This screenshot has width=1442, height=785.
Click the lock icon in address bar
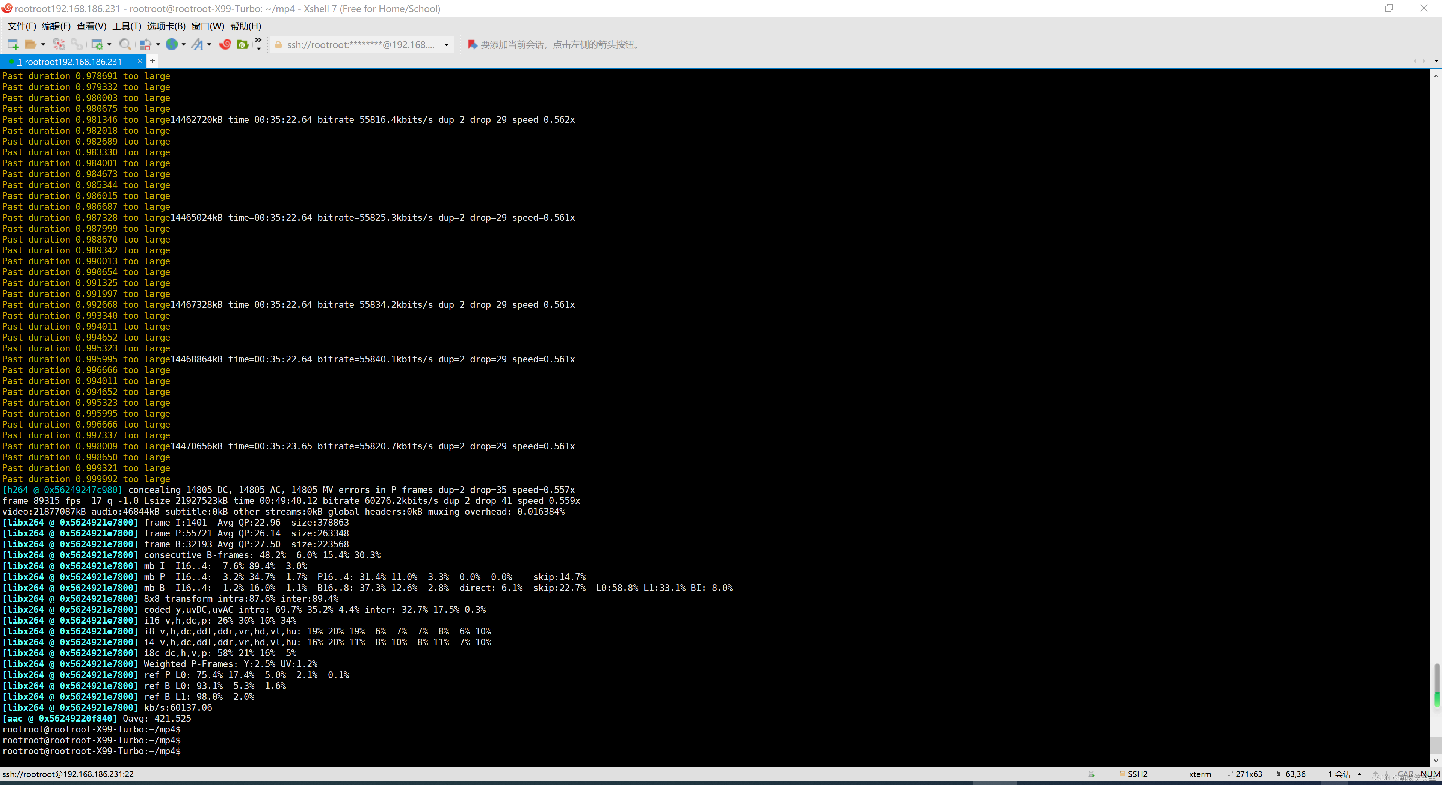(278, 44)
